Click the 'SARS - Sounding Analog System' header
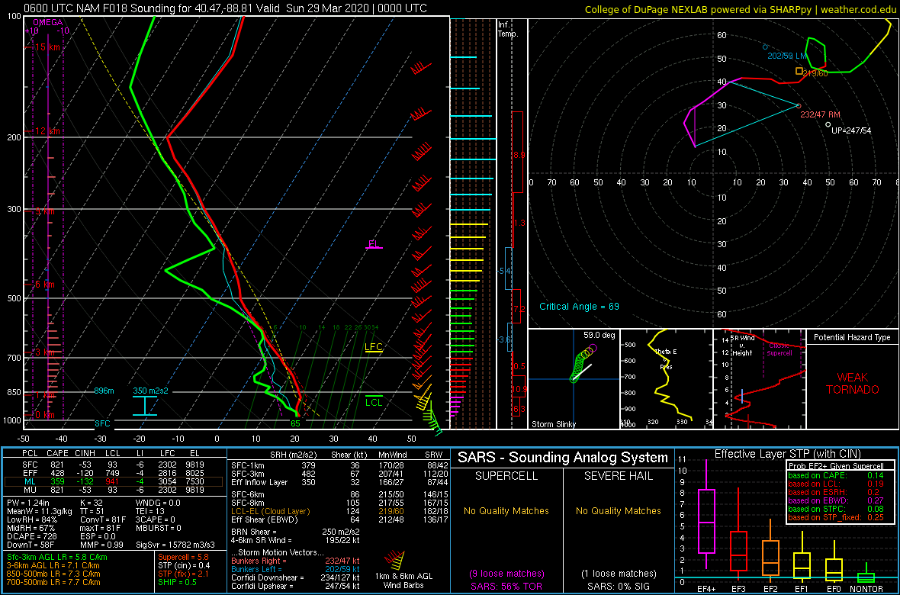Screen dimensions: 900x595 point(563,458)
